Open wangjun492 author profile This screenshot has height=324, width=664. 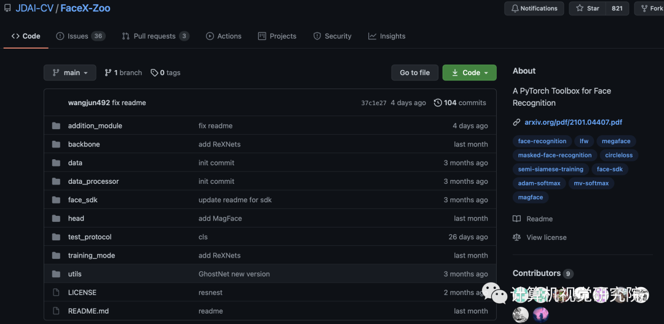tap(89, 103)
